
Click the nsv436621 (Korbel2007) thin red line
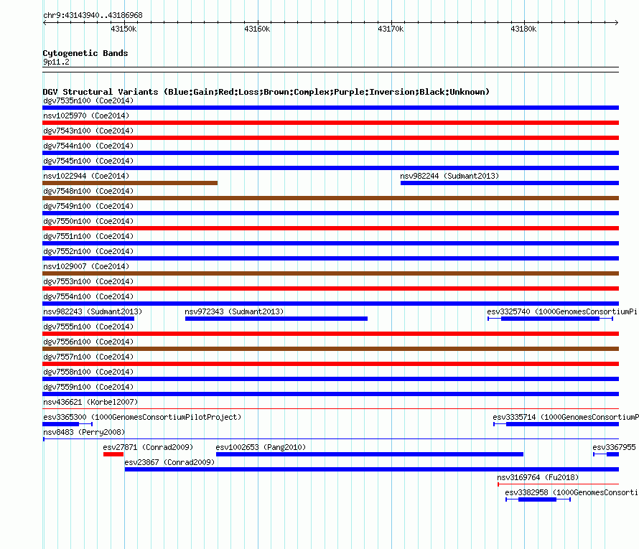[x=330, y=408]
